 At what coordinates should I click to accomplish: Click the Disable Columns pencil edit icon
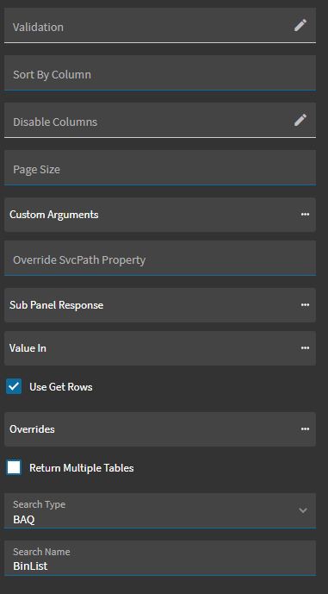point(300,120)
